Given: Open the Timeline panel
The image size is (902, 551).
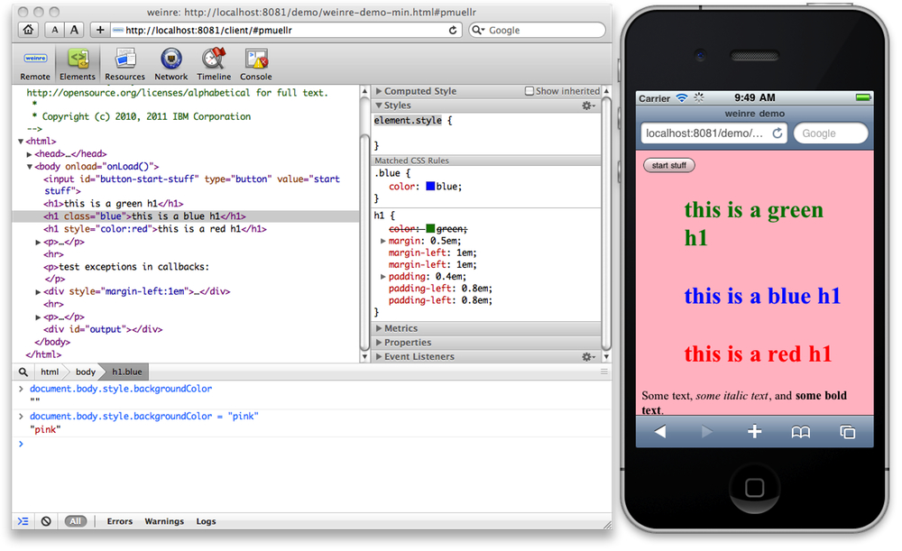Looking at the screenshot, I should [214, 63].
